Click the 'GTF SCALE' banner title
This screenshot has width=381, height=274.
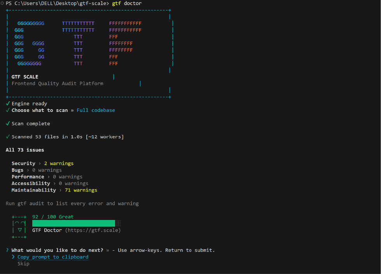[25, 77]
